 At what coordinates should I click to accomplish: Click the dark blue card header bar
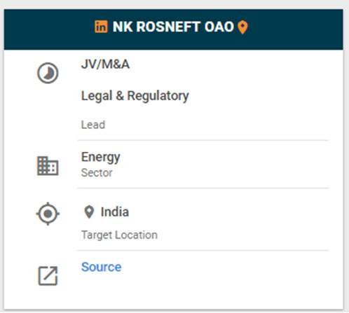174,29
